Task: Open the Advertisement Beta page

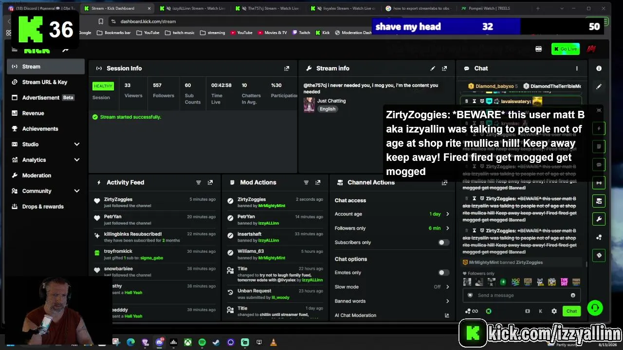Action: pyautogui.click(x=45, y=98)
